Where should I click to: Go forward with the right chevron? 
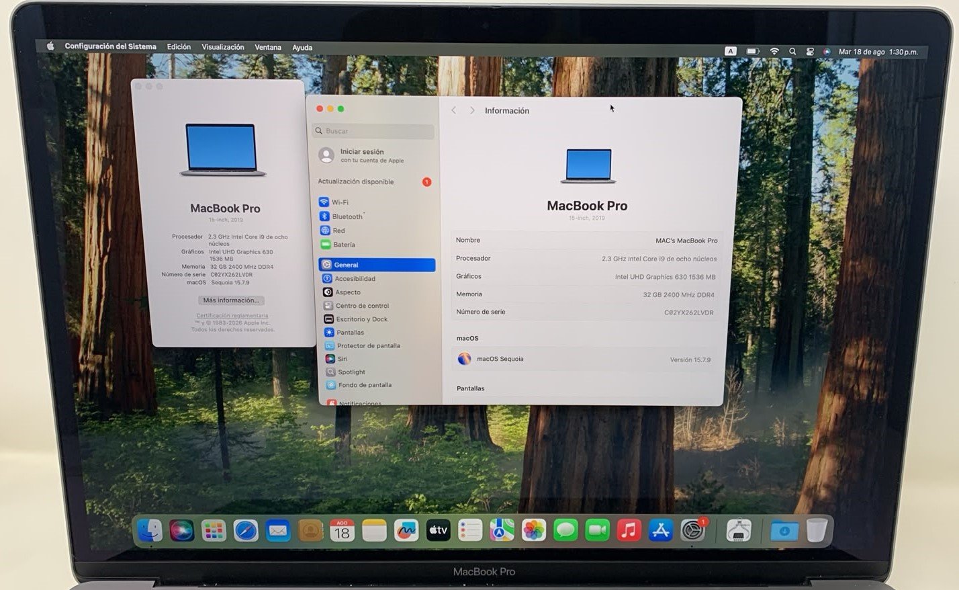coord(472,110)
